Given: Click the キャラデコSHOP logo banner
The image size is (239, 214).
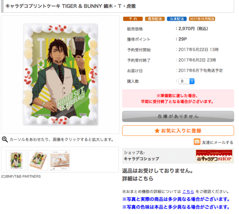Looking at the screenshot, I should pyautogui.click(x=214, y=156).
